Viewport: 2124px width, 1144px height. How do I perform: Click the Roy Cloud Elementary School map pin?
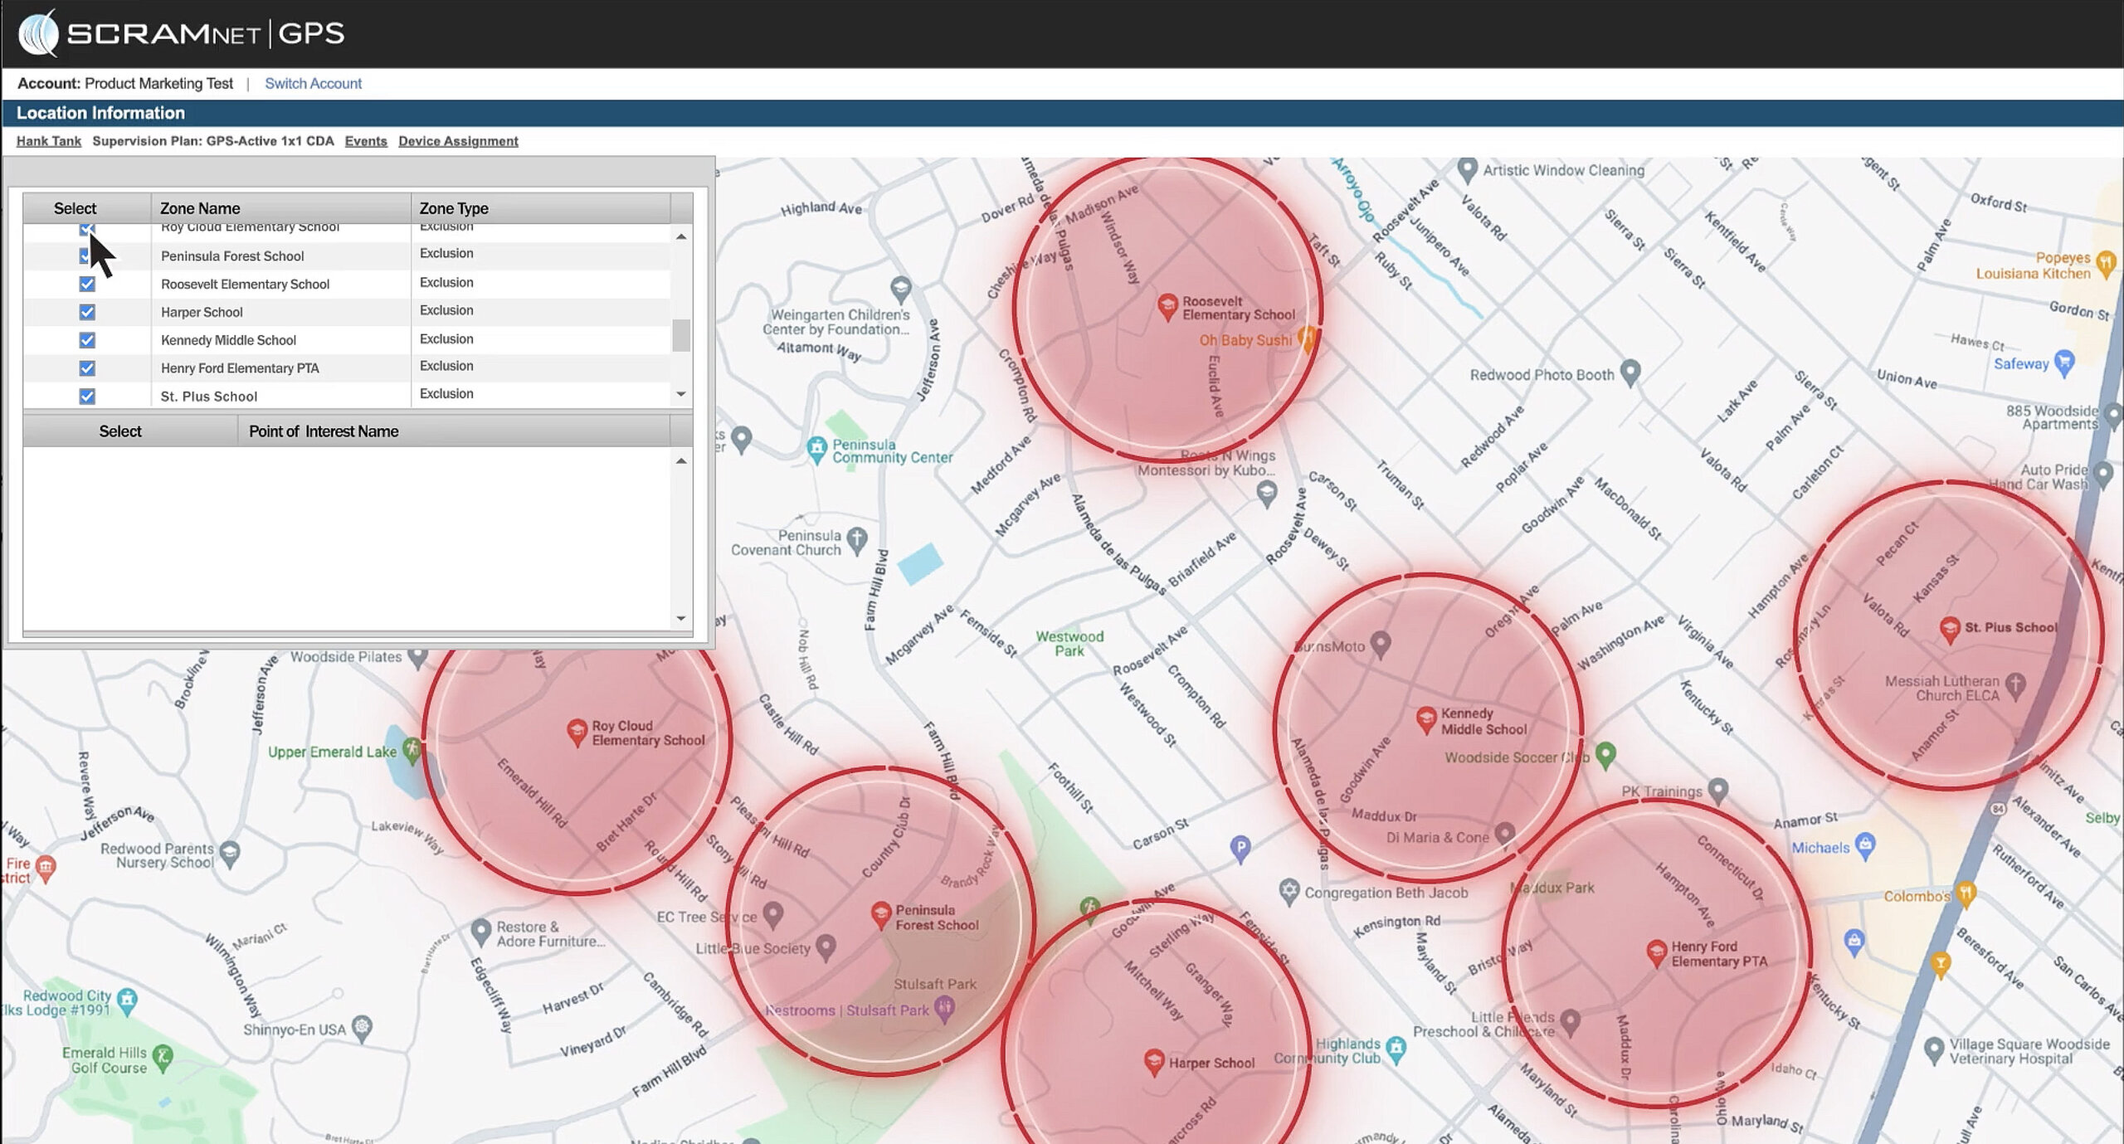[x=577, y=732]
